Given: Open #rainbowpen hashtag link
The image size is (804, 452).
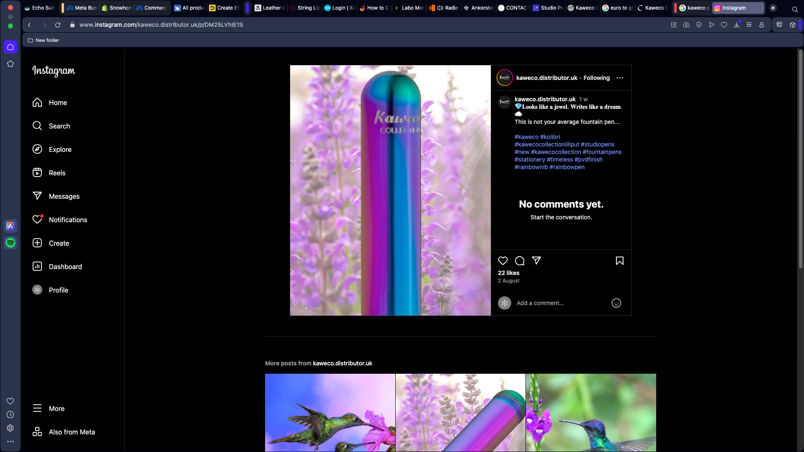Looking at the screenshot, I should click(567, 167).
